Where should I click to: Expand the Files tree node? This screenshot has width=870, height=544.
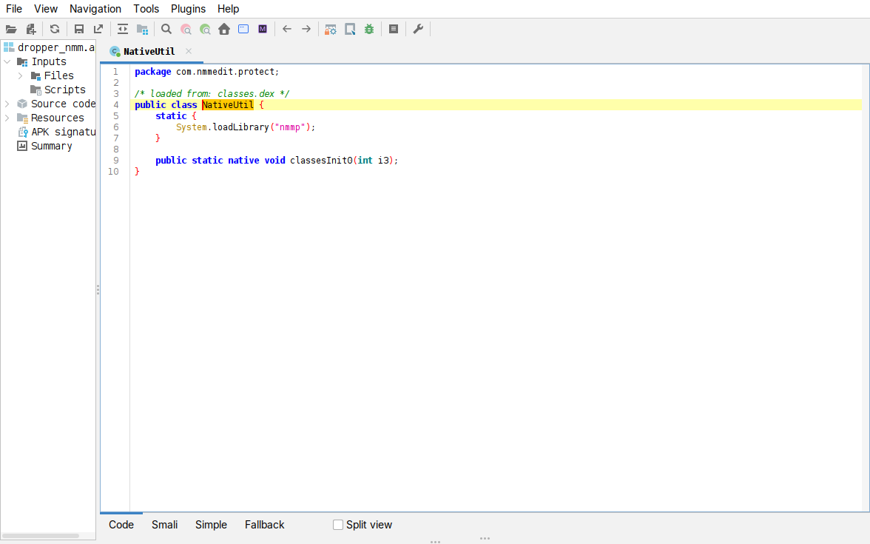[x=21, y=75]
